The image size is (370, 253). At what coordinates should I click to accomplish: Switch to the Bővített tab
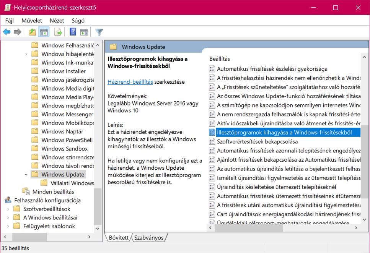pyautogui.click(x=119, y=237)
